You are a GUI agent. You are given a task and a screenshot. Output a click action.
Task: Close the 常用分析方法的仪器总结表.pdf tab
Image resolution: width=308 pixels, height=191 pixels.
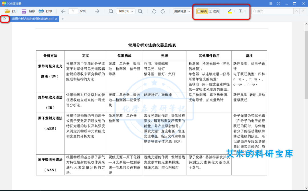coord(56,19)
